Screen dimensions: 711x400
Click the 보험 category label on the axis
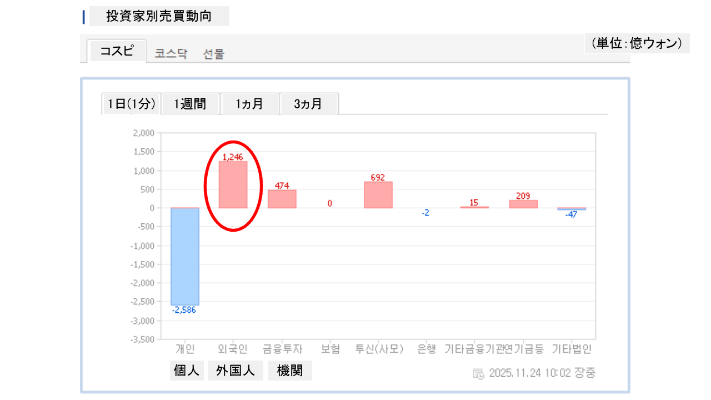click(330, 349)
